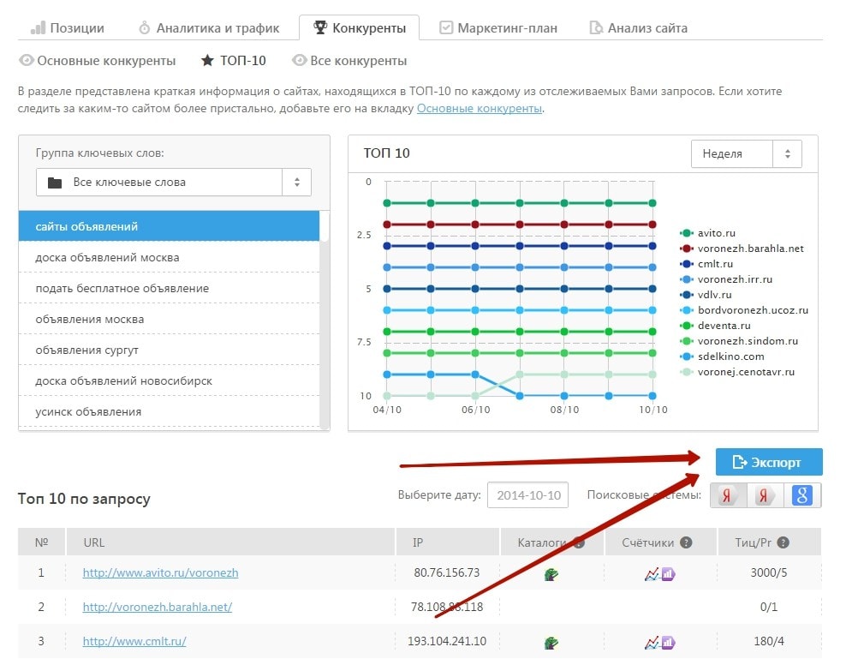Toggle avito.ru series in chart legend
This screenshot has height=659, width=852.
tap(716, 233)
